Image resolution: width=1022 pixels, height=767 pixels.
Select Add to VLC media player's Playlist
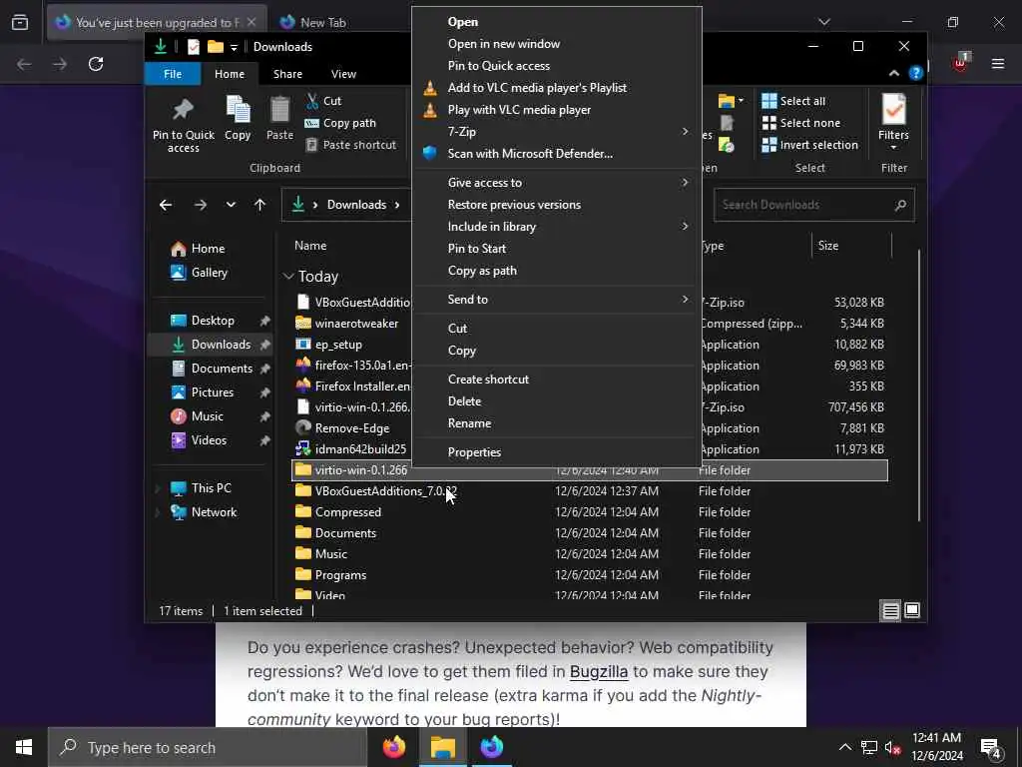[x=557, y=88]
